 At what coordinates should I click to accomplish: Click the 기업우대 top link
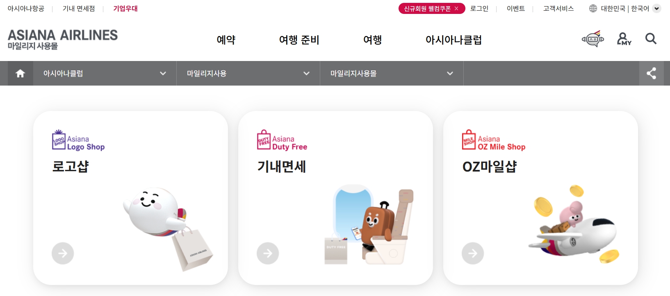125,9
